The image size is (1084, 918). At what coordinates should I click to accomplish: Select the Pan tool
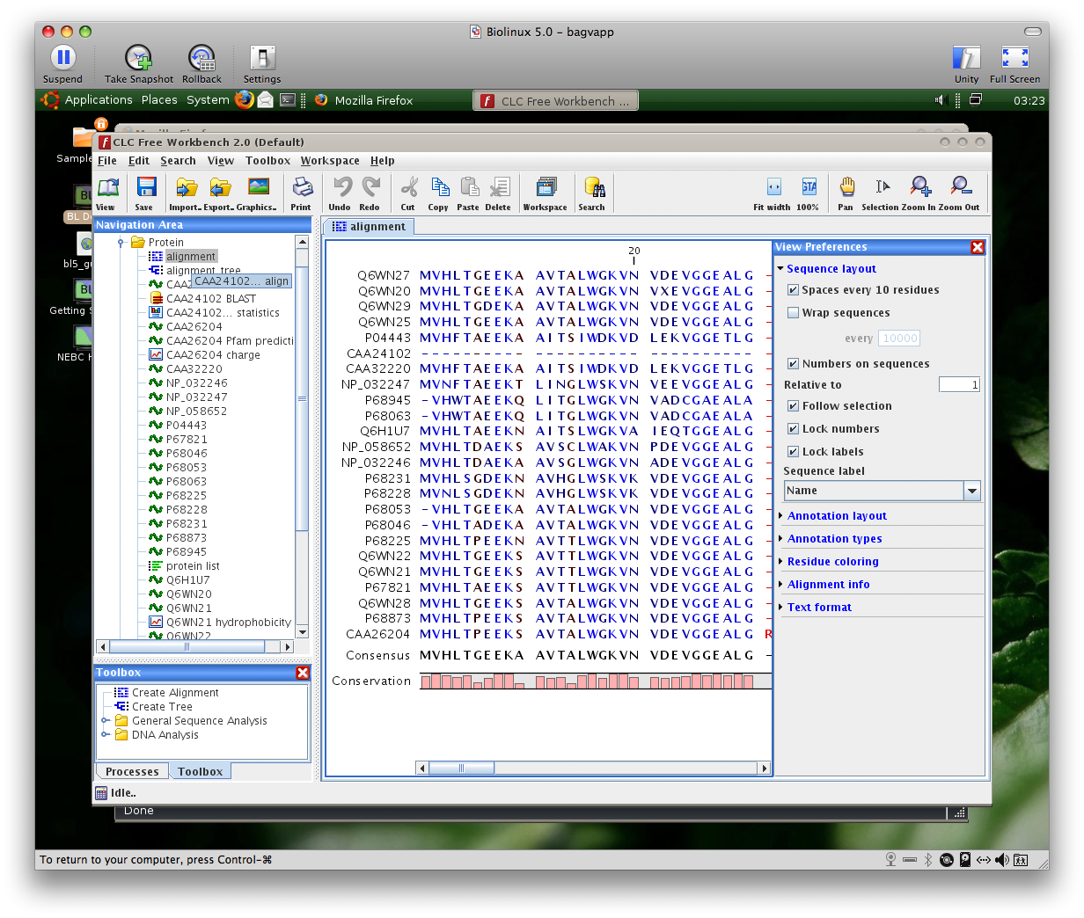point(846,192)
